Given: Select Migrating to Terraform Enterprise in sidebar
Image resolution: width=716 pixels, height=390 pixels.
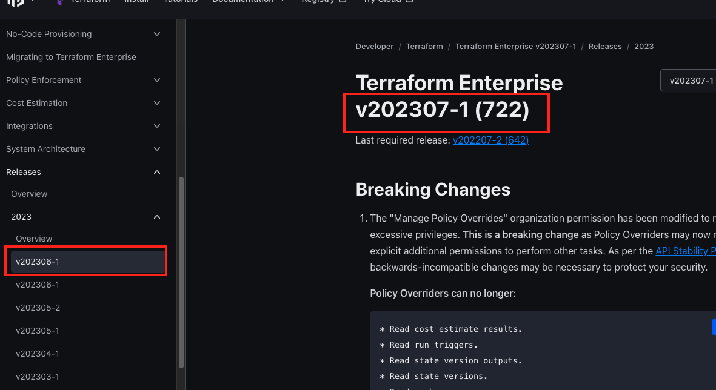Looking at the screenshot, I should (72, 57).
